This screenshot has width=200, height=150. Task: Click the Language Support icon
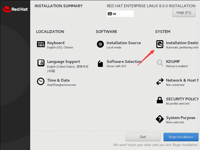pos(41,63)
